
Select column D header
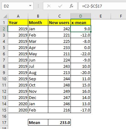[x=81, y=16]
